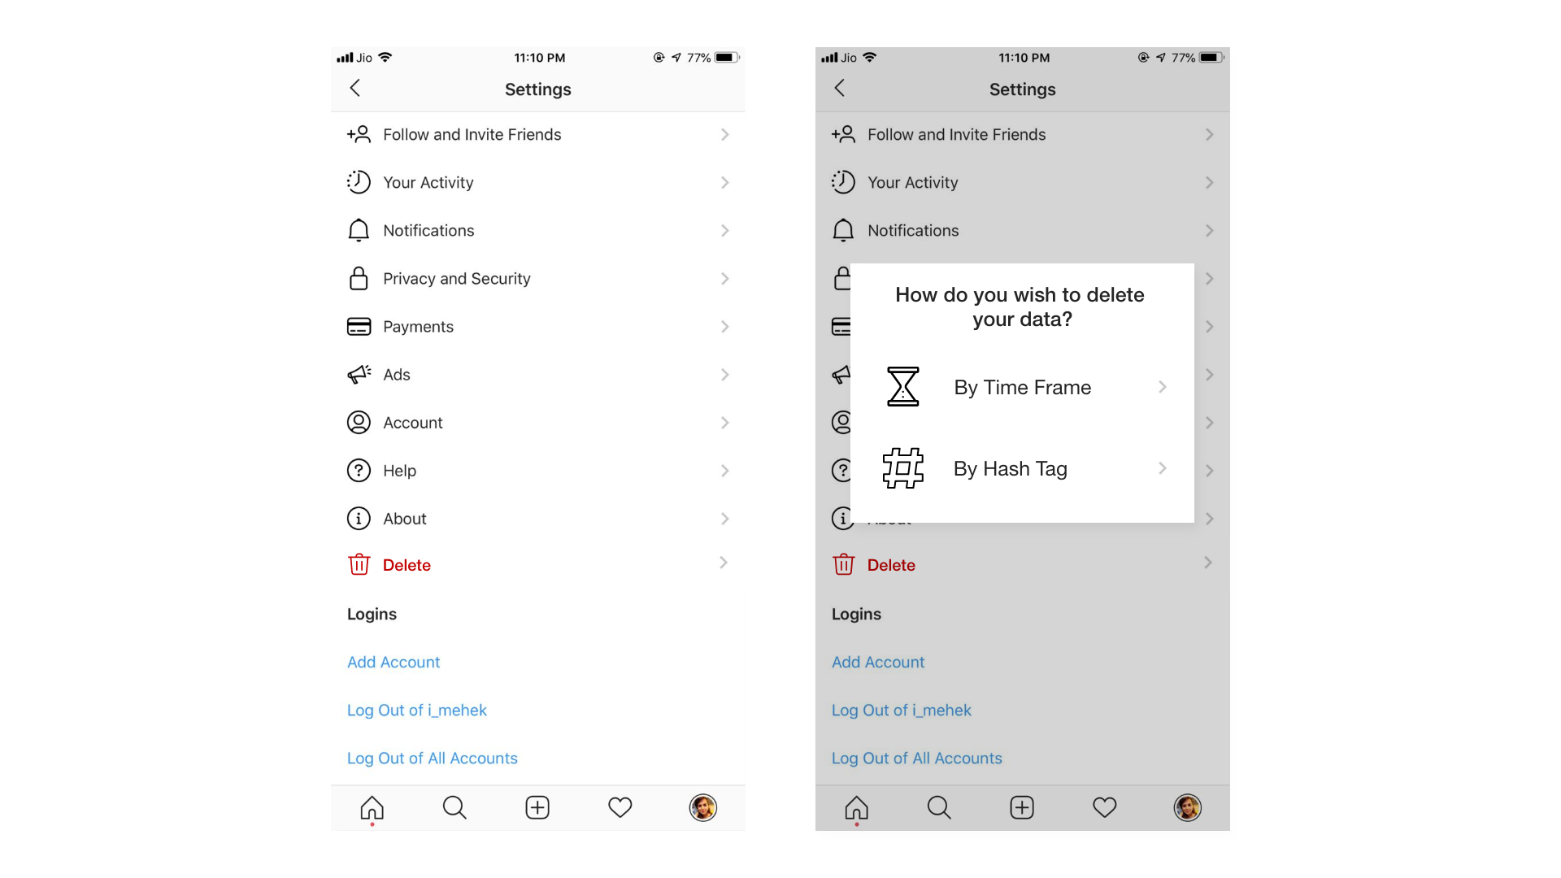
Task: Toggle the About section open
Action: [537, 519]
